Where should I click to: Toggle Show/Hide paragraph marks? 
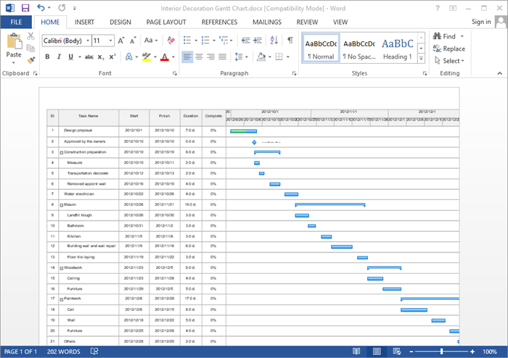pos(290,40)
